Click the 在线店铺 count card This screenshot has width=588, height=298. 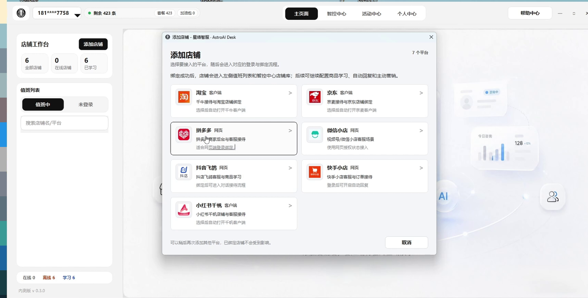pos(64,63)
